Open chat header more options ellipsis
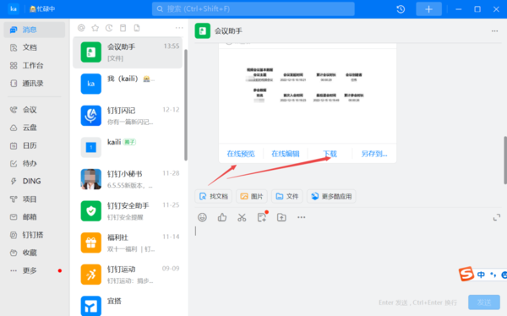 (x=494, y=31)
